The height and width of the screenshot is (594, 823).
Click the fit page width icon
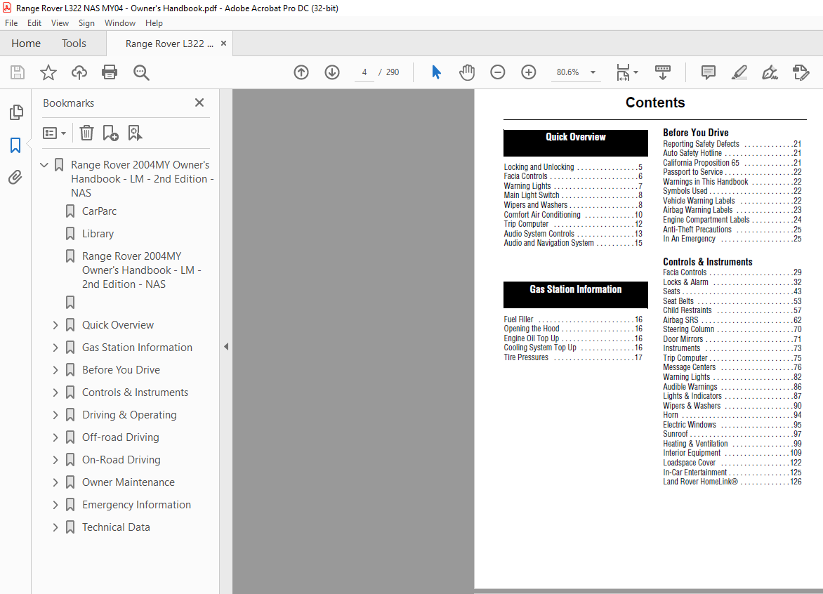click(622, 72)
